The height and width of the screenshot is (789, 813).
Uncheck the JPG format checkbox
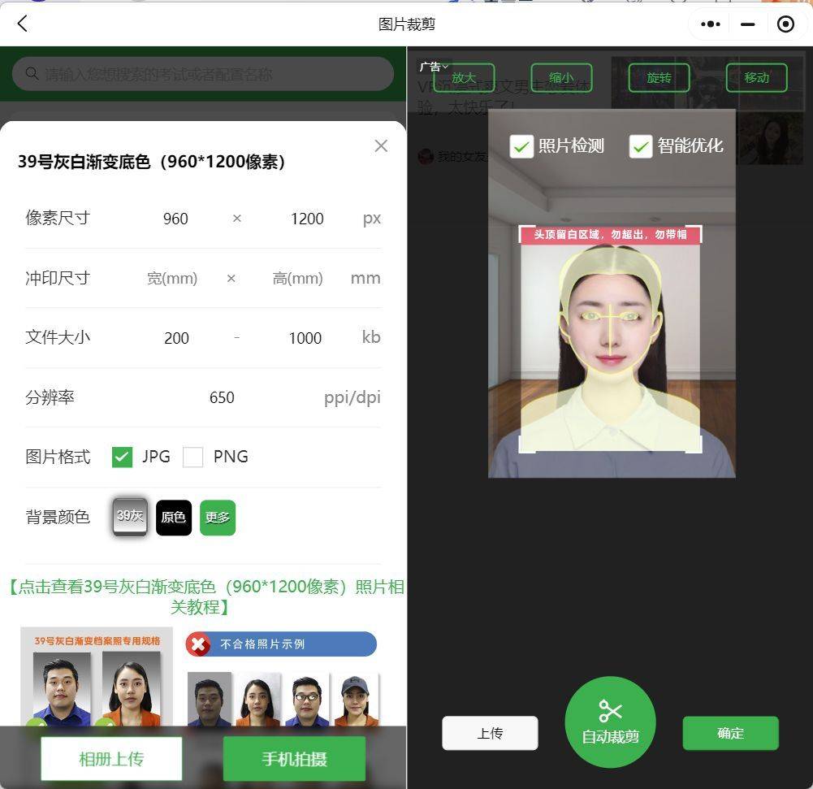tap(122, 457)
